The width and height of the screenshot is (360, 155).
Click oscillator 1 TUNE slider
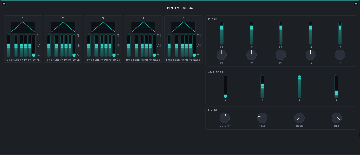(9, 46)
